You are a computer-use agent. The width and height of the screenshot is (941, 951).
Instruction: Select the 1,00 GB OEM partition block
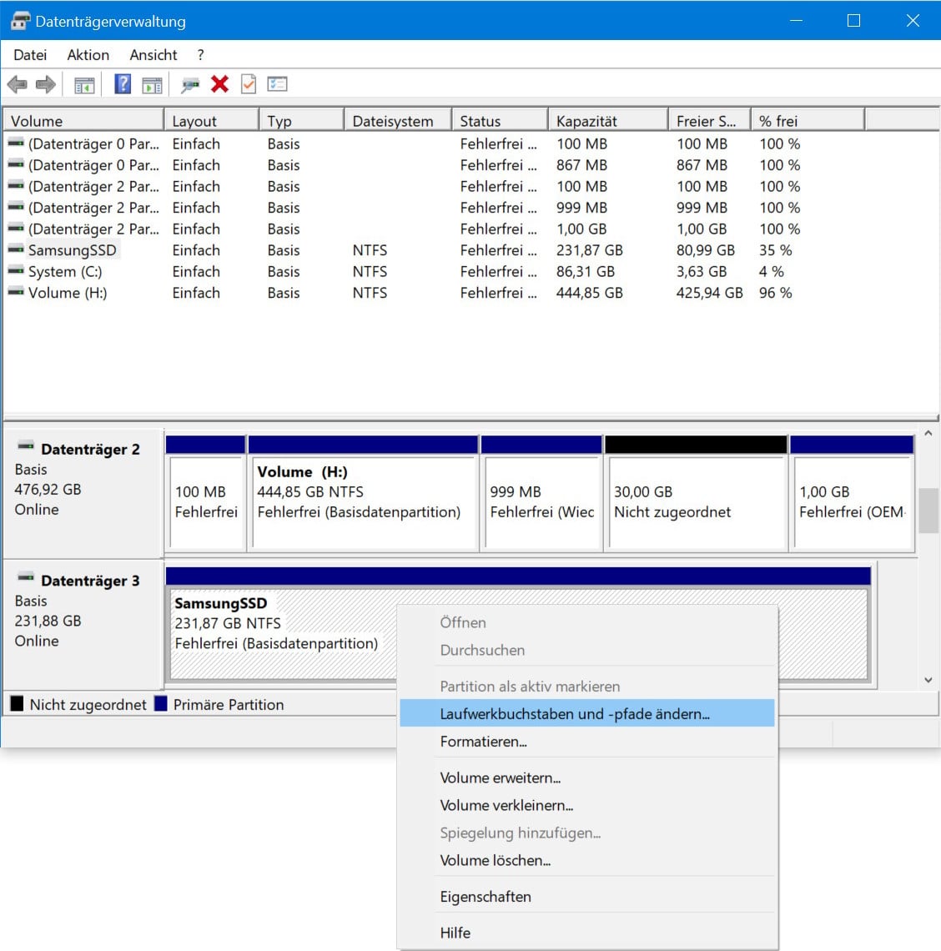[852, 493]
